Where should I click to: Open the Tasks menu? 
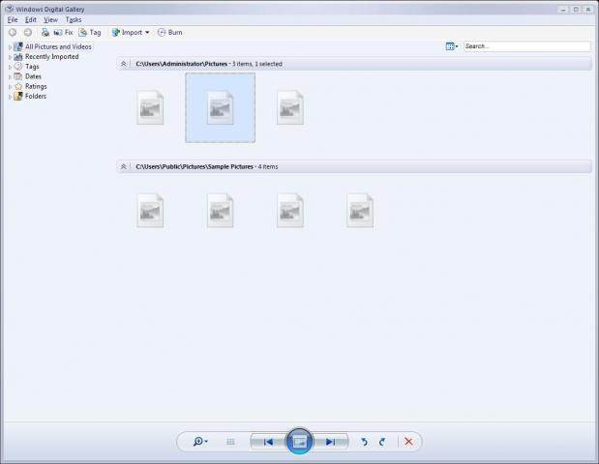tap(74, 20)
